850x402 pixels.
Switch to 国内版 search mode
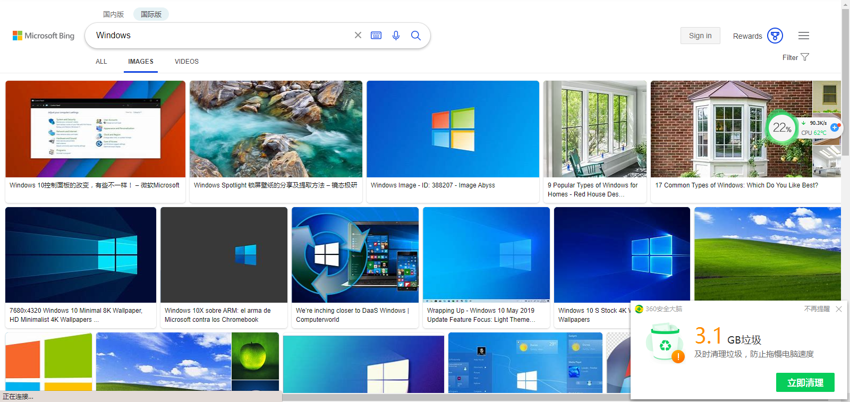point(113,14)
